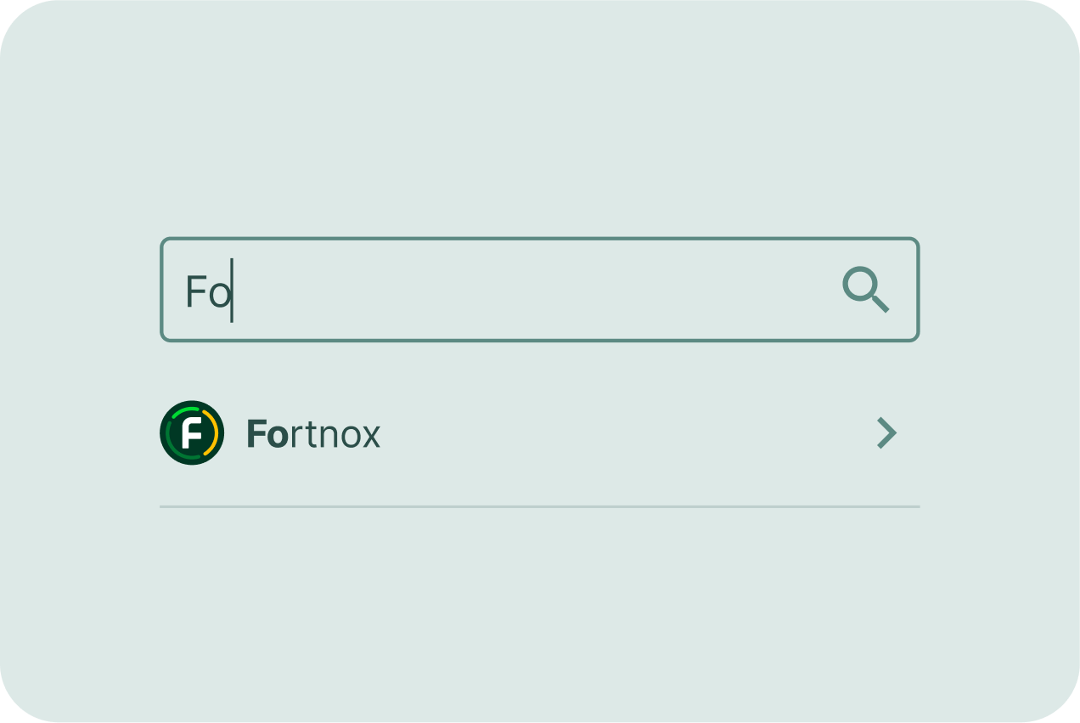This screenshot has width=1080, height=723.
Task: Click the greater-than arrow beside Fortnox
Action: [x=886, y=433]
